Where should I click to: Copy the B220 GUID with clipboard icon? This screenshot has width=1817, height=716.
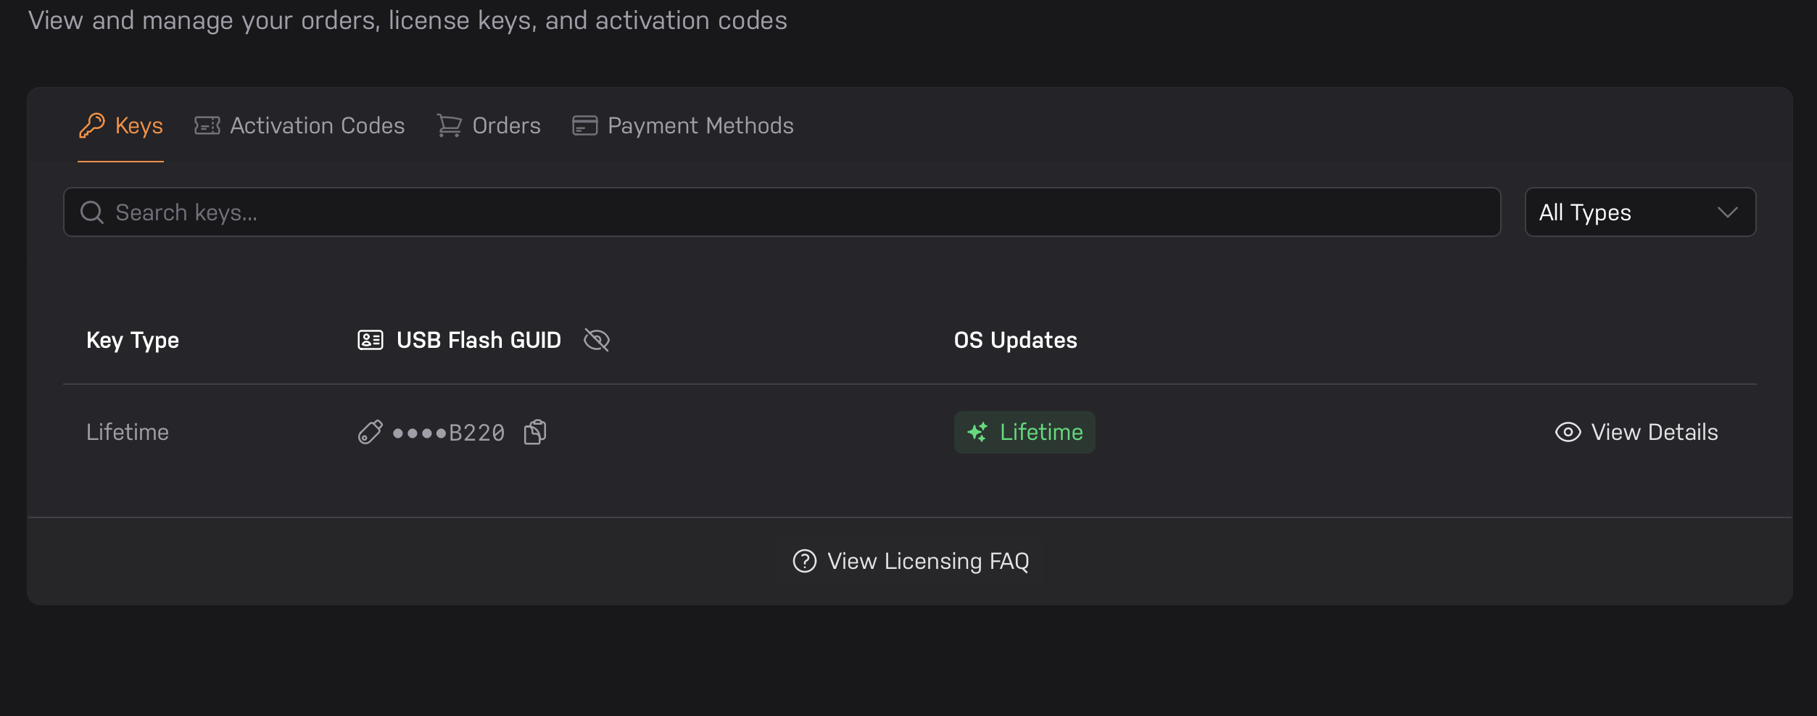click(535, 432)
